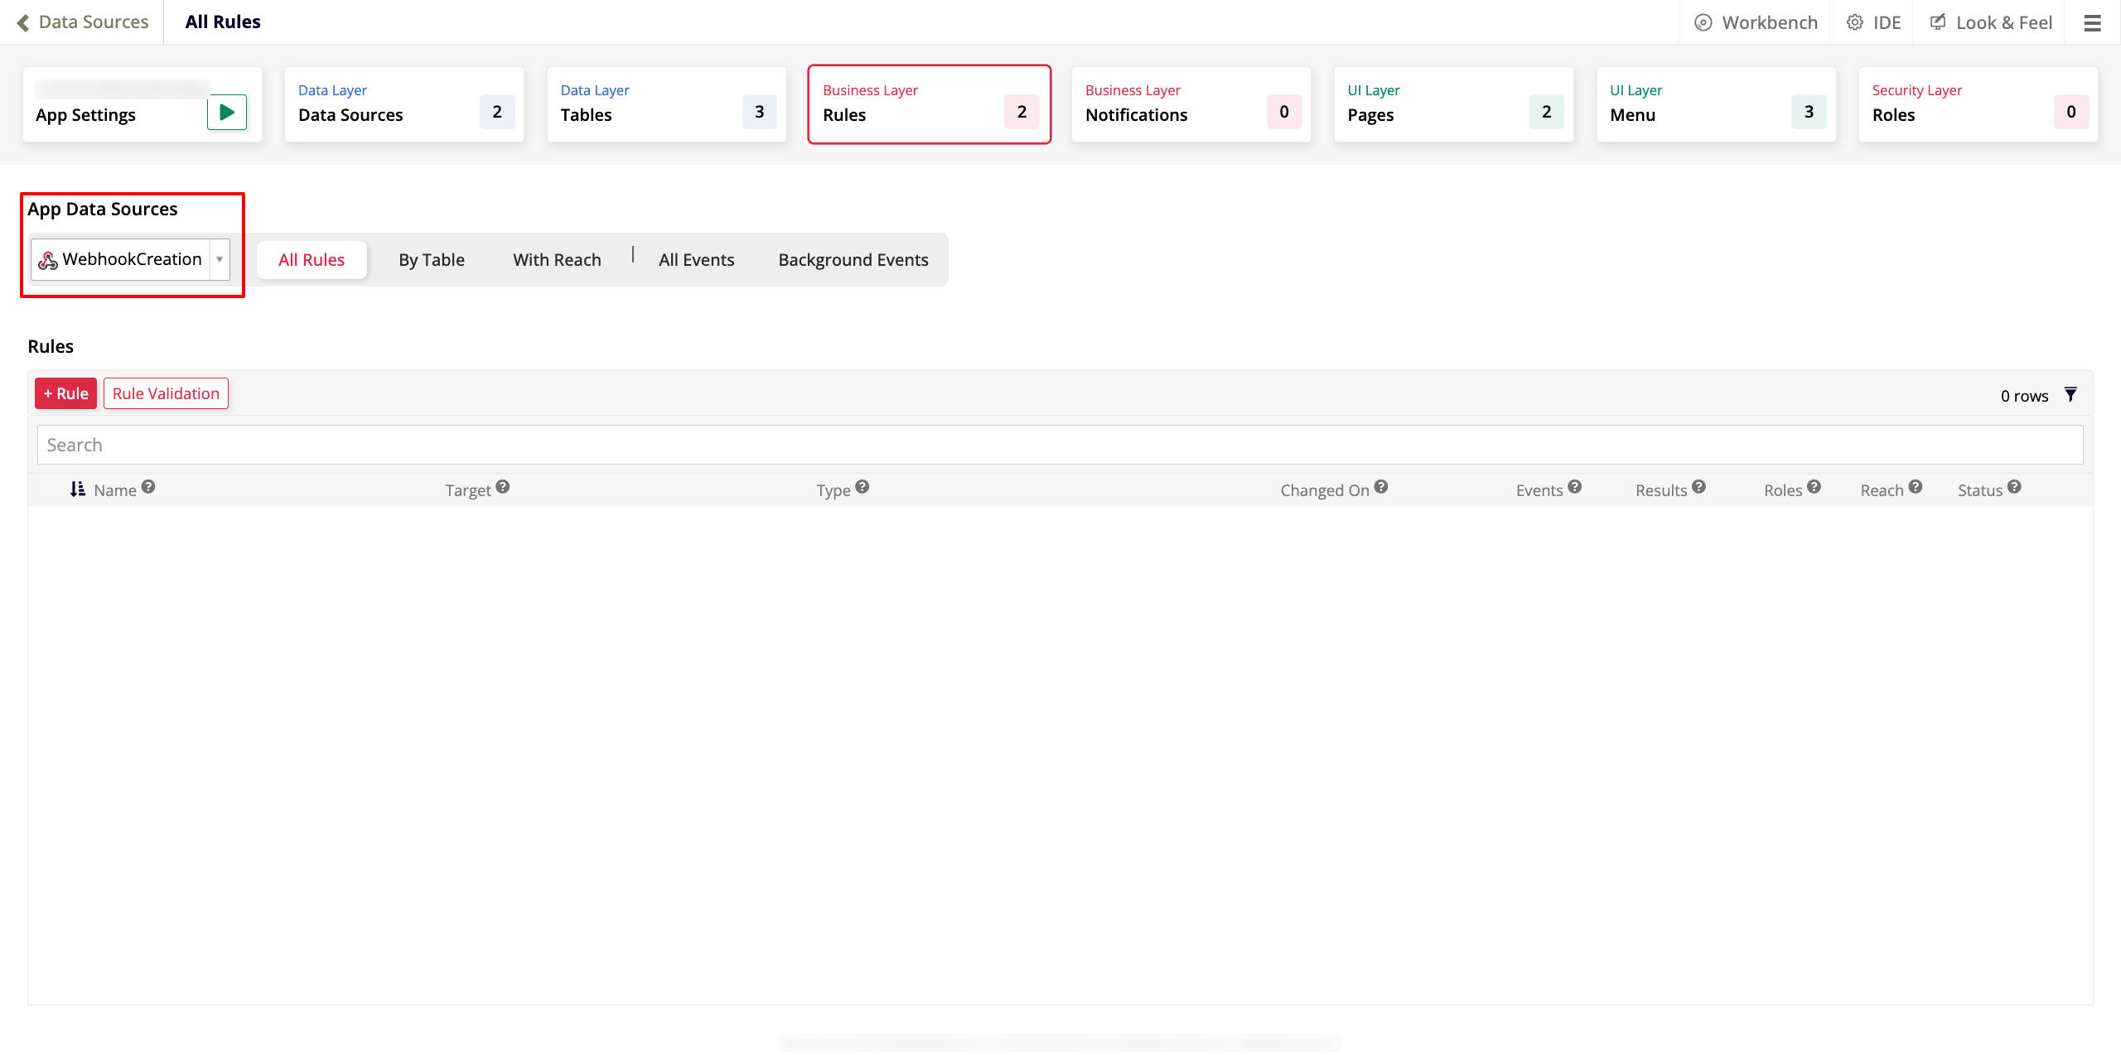Click the Name column sort icon

[x=77, y=489]
